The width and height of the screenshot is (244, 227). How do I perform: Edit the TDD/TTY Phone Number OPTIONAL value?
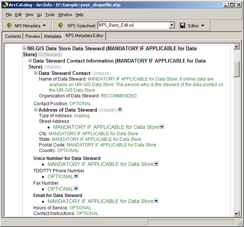61,177
